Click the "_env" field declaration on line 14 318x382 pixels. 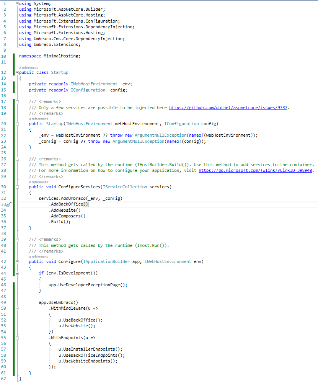(x=126, y=84)
